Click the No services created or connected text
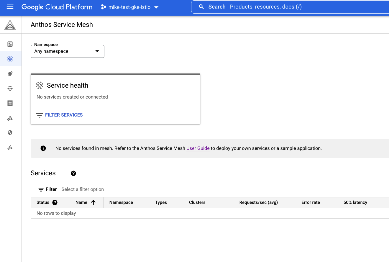Viewport: 389px width, 262px height. pyautogui.click(x=72, y=97)
